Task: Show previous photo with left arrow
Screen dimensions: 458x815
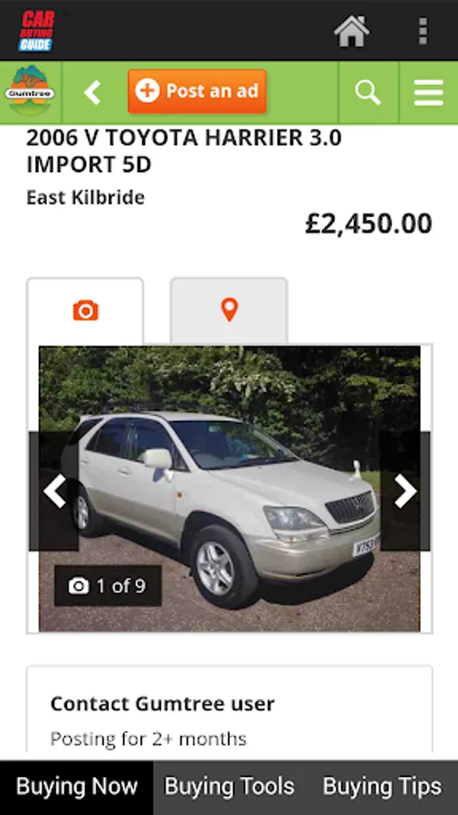Action: point(54,491)
